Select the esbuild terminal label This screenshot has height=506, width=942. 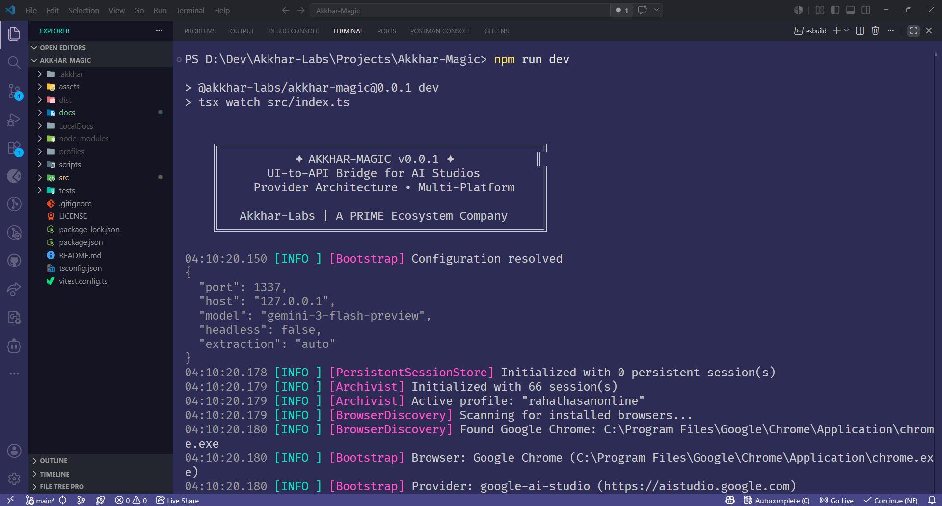(810, 30)
